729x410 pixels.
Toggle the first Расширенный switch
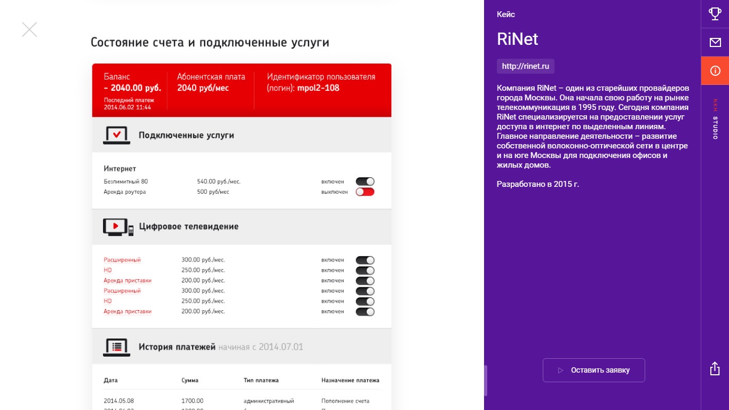[x=365, y=260]
